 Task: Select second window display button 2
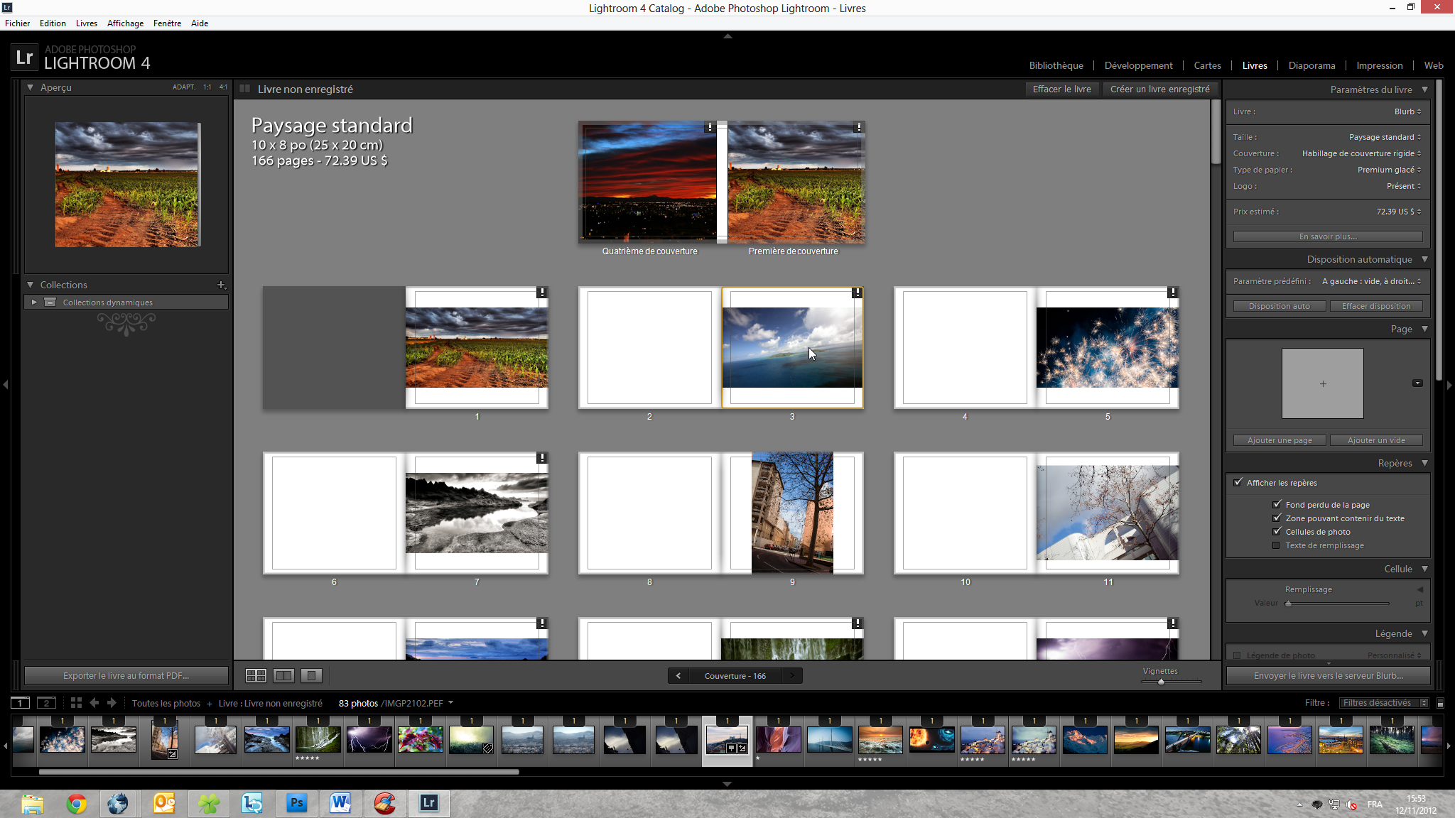46,703
